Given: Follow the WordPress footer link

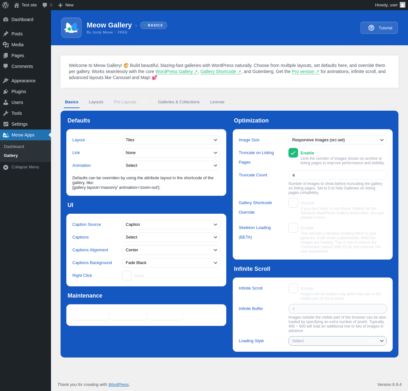Looking at the screenshot, I should click(119, 385).
